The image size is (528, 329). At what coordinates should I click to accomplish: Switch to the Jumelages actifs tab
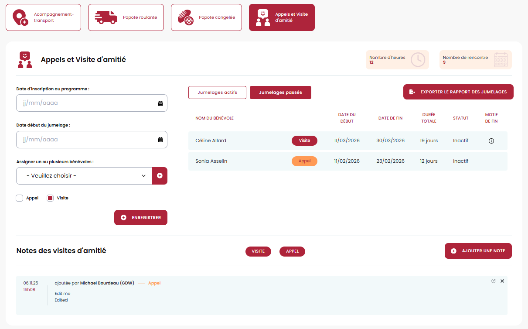(217, 93)
